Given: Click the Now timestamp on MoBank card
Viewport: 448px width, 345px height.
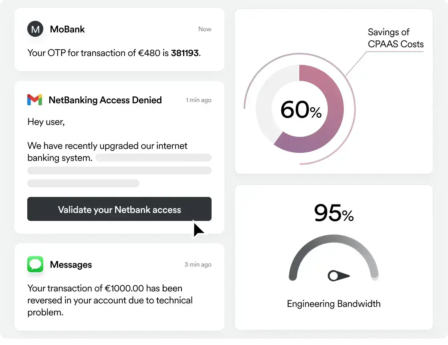Looking at the screenshot, I should tap(205, 29).
